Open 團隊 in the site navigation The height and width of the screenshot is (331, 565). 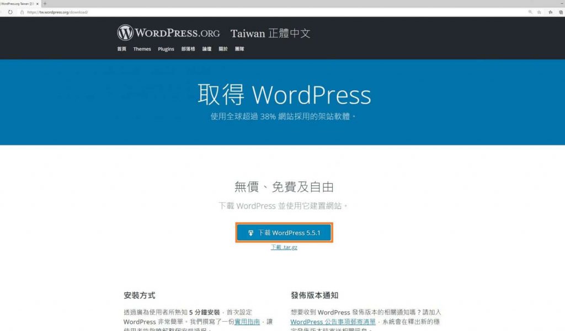click(239, 49)
